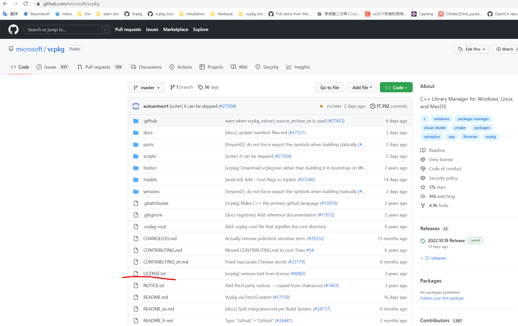Image resolution: width=518 pixels, height=326 pixels.
Task: Click the commit history clock icon
Action: coord(373,106)
